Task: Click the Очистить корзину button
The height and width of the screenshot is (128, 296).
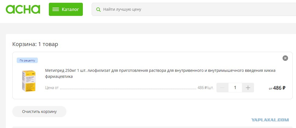Action: pyautogui.click(x=39, y=112)
